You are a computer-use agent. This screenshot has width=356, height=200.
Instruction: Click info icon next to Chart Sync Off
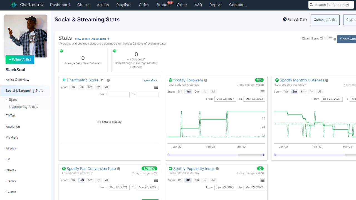(335, 39)
